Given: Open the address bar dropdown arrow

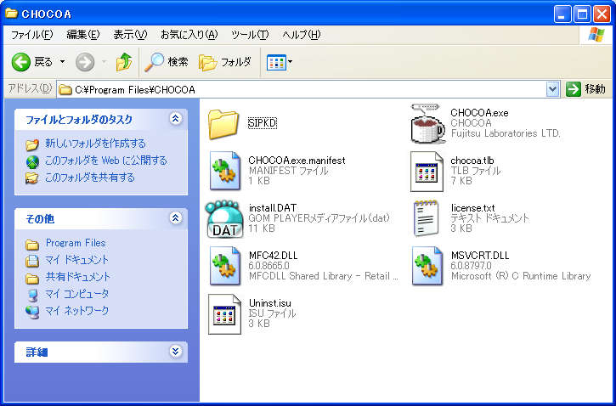Looking at the screenshot, I should [x=553, y=89].
